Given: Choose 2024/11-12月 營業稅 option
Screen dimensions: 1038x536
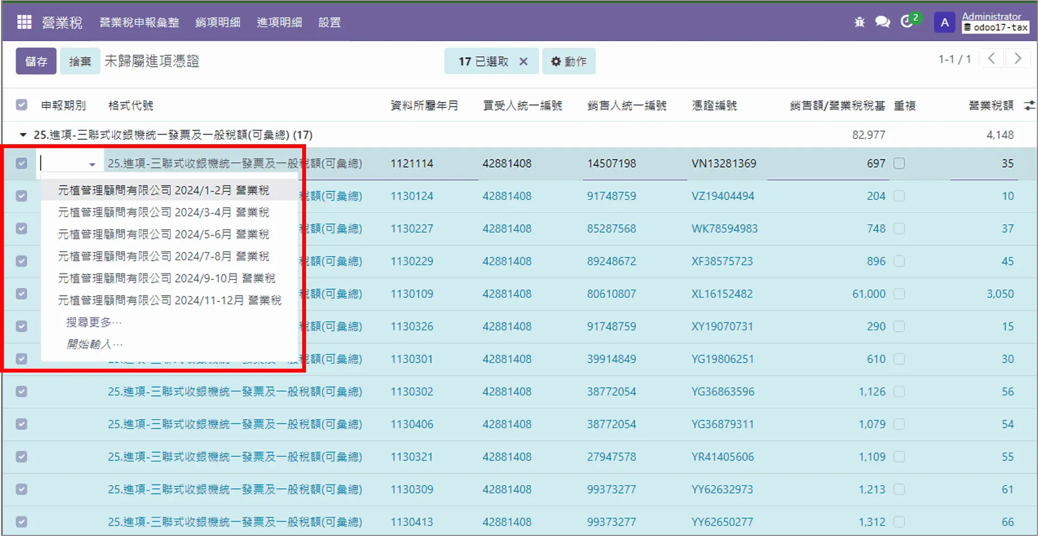Looking at the screenshot, I should click(x=169, y=300).
